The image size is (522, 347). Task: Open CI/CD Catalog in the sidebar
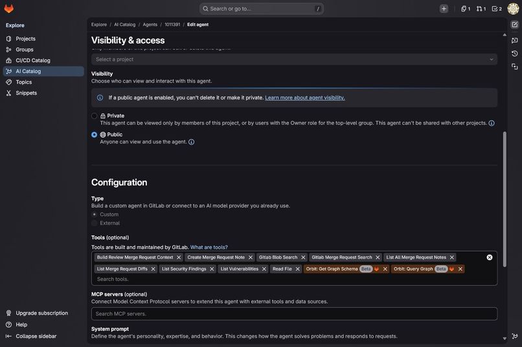coord(32,61)
